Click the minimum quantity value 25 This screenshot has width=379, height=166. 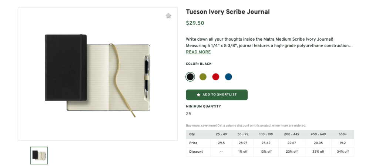188,114
